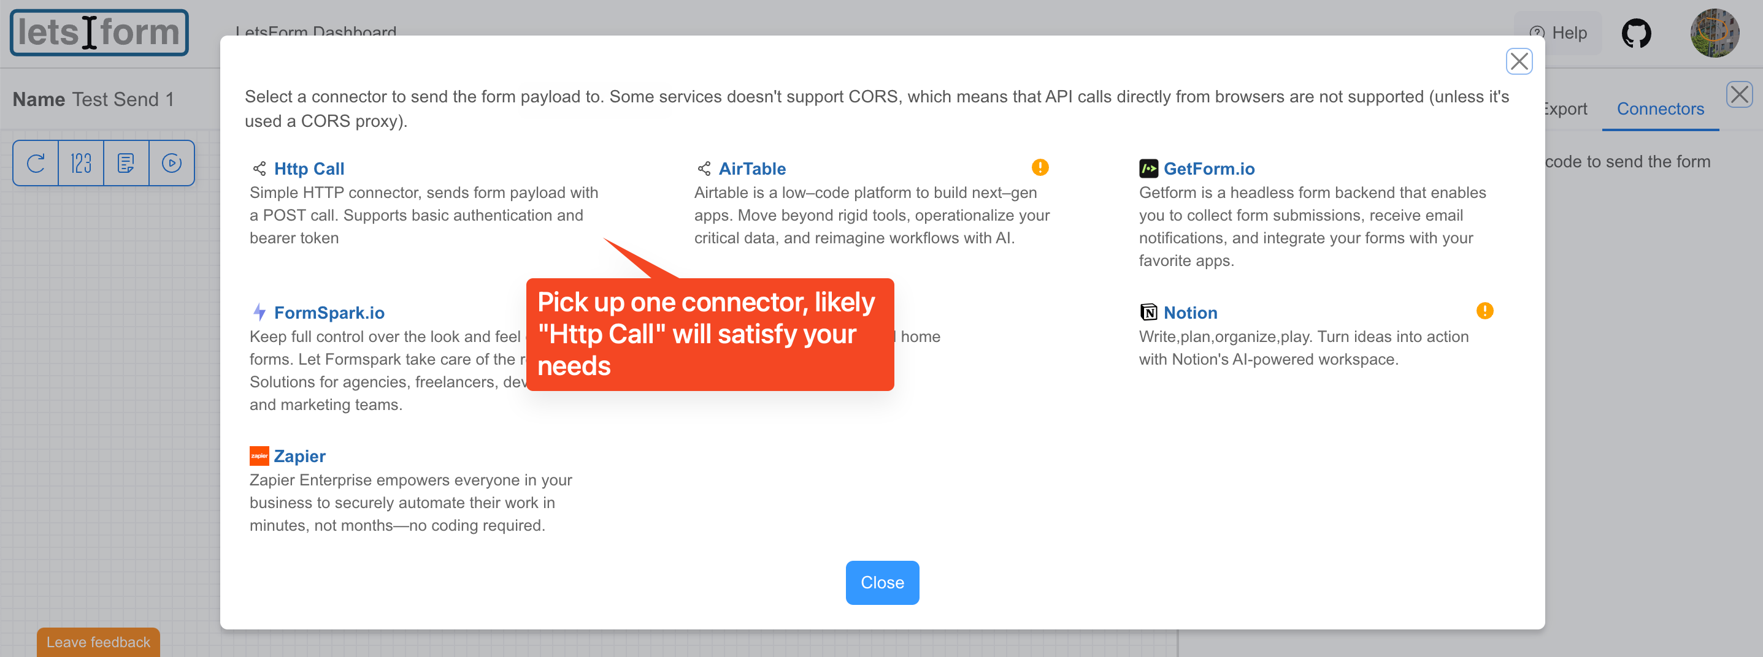Click the form document toolbar icon
The height and width of the screenshot is (657, 1763).
[x=126, y=164]
